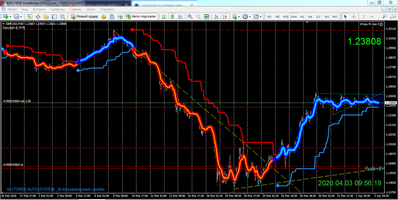Select the Crosshair tool
This screenshot has height=200, width=398.
(x=354, y=17)
